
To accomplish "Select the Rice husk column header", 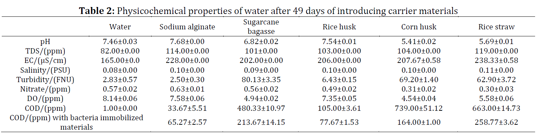I will [338, 27].
